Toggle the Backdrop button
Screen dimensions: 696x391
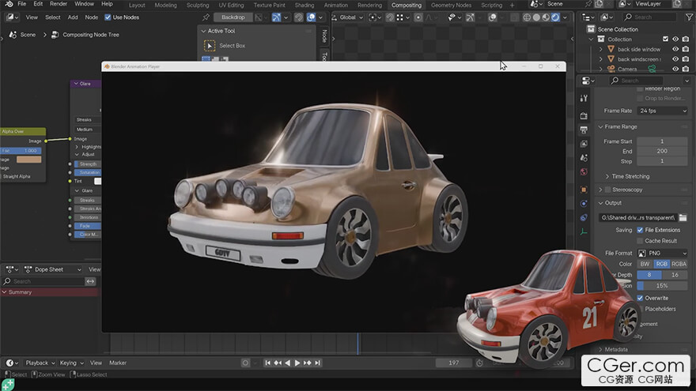233,17
